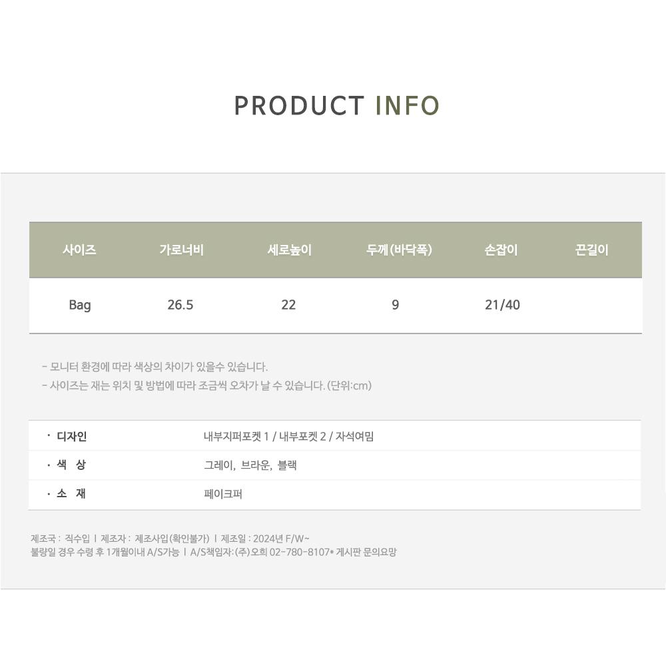Select the 사이즈 column header
This screenshot has height=655, width=666.
coord(79,250)
